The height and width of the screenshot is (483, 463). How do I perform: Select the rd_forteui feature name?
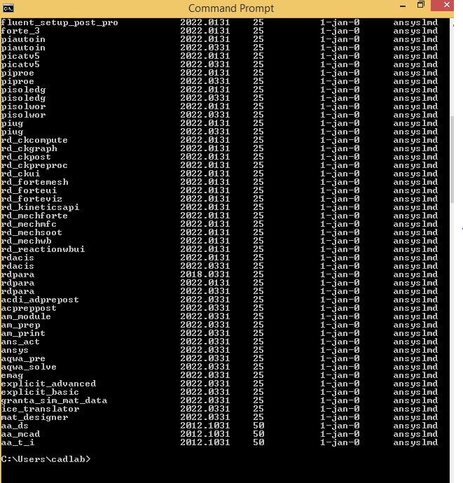29,190
